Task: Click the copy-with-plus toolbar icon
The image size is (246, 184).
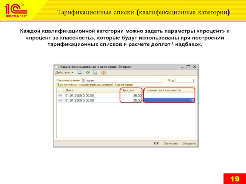Action: point(95,73)
